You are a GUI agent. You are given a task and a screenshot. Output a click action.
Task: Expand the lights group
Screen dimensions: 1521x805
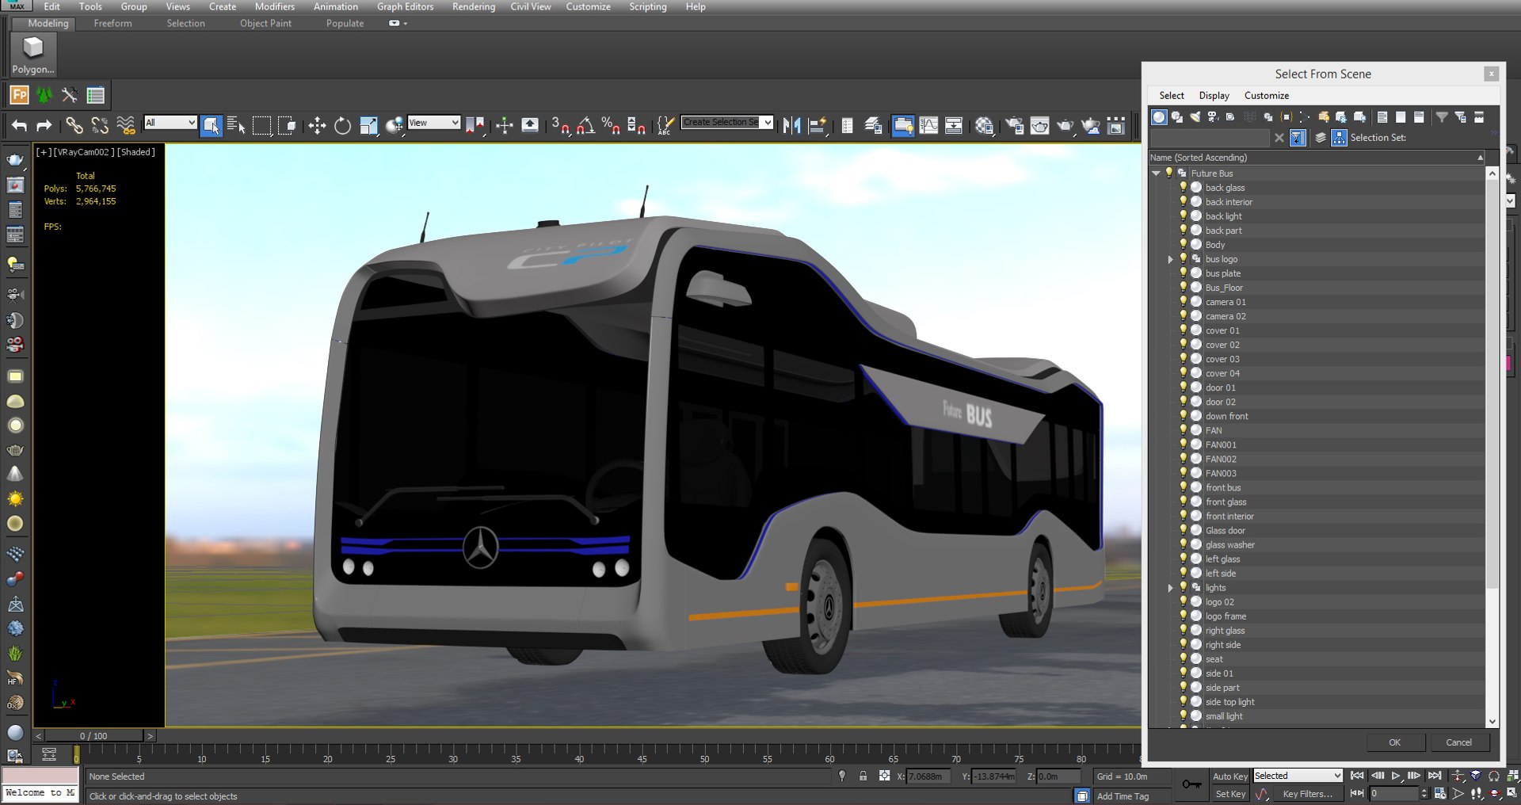tap(1170, 588)
